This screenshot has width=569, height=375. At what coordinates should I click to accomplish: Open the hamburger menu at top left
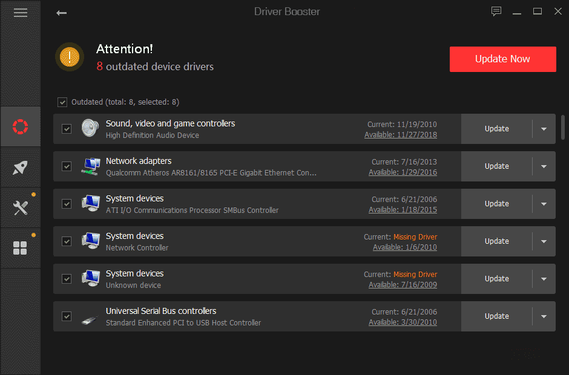click(x=20, y=12)
